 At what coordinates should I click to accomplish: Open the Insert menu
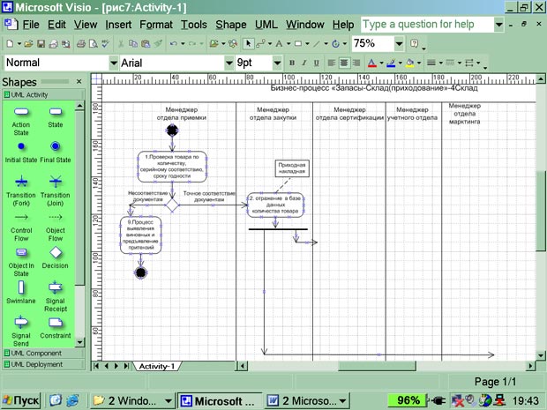[118, 25]
